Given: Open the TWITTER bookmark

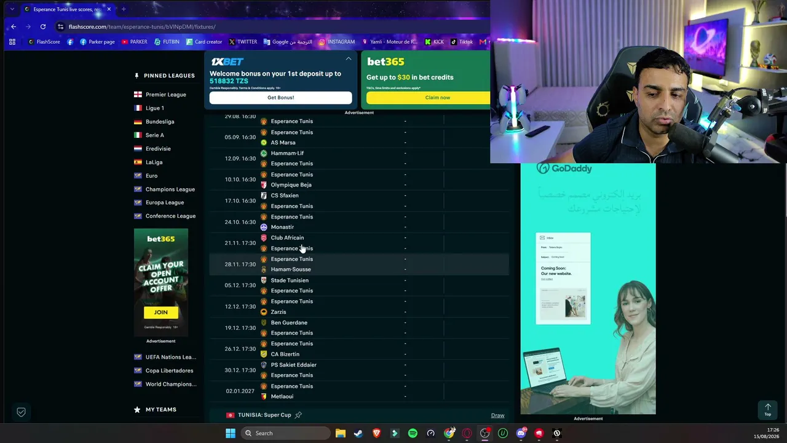Looking at the screenshot, I should coord(243,42).
